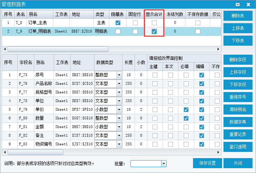
Task: Click the 上移字段 button
Action: 238,72
